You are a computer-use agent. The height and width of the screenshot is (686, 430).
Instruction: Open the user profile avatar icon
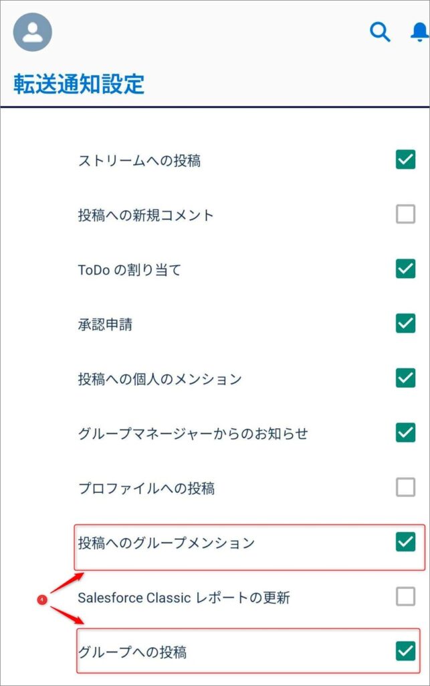(x=33, y=32)
